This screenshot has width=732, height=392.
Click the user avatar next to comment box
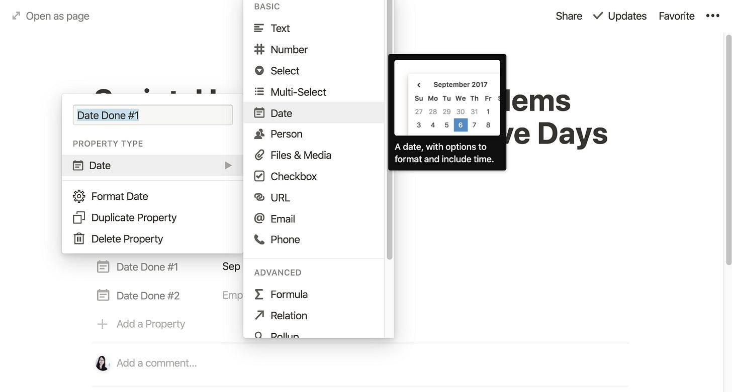pos(103,363)
